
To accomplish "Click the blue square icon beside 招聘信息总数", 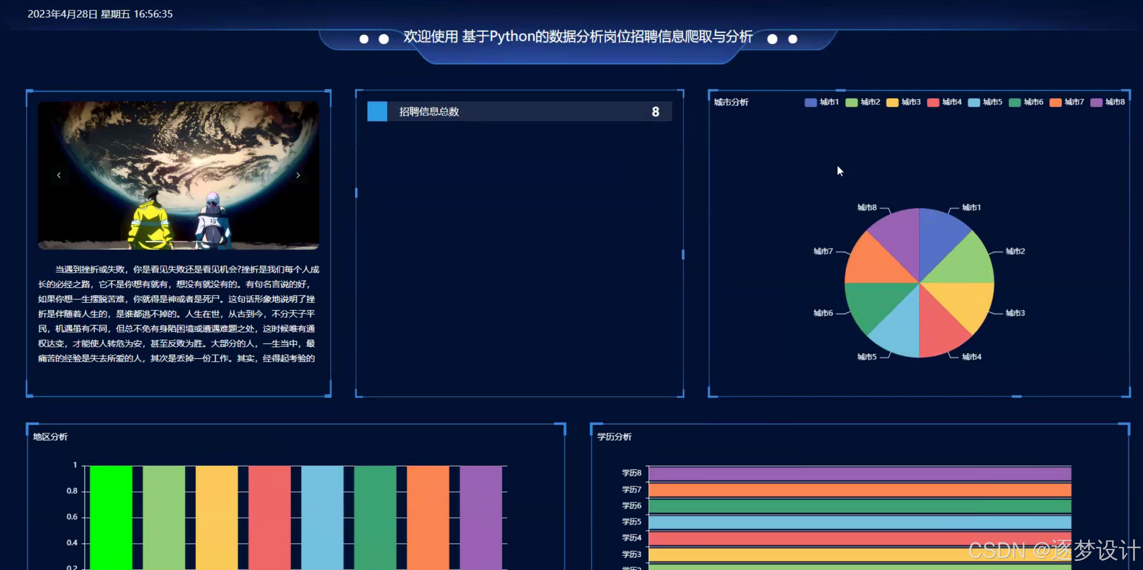I will (377, 111).
